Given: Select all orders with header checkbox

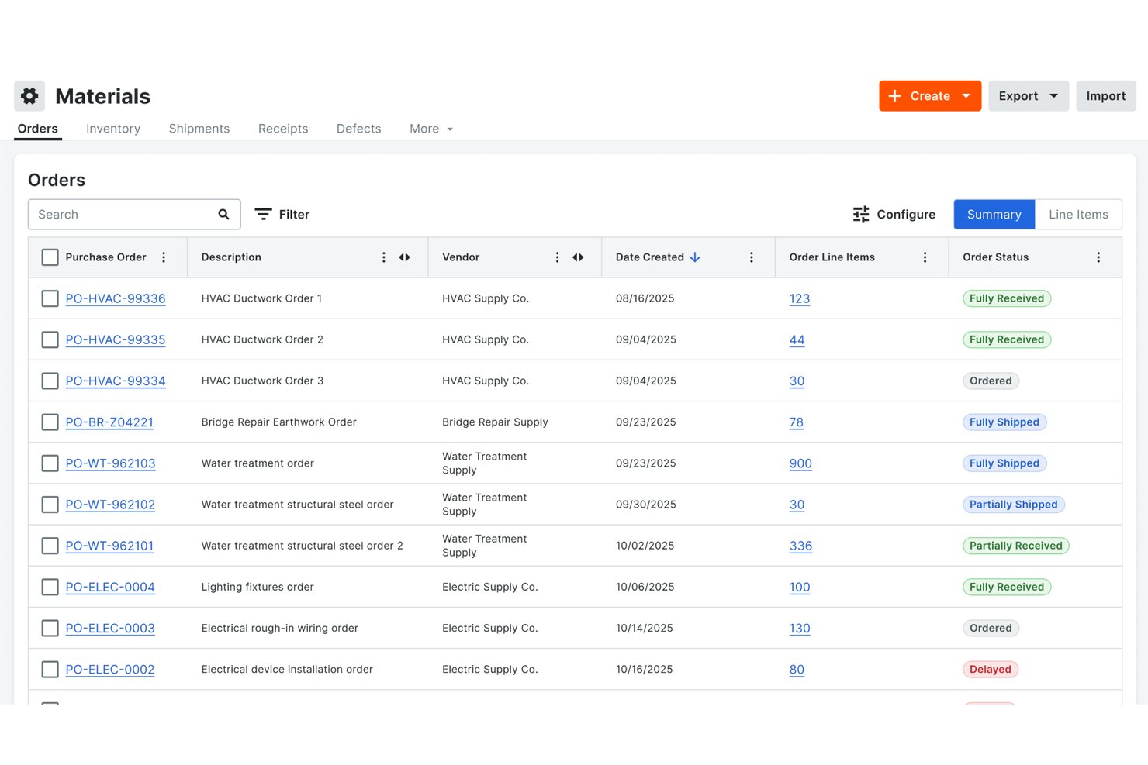Looking at the screenshot, I should [50, 257].
